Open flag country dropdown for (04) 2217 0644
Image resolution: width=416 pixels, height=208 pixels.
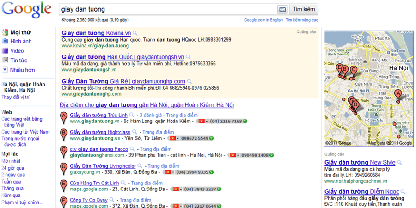tap(177, 206)
